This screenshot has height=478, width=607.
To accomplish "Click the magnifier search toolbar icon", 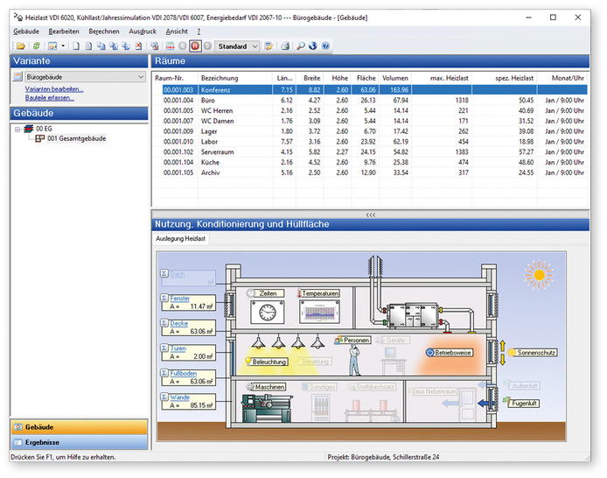I will pos(300,46).
